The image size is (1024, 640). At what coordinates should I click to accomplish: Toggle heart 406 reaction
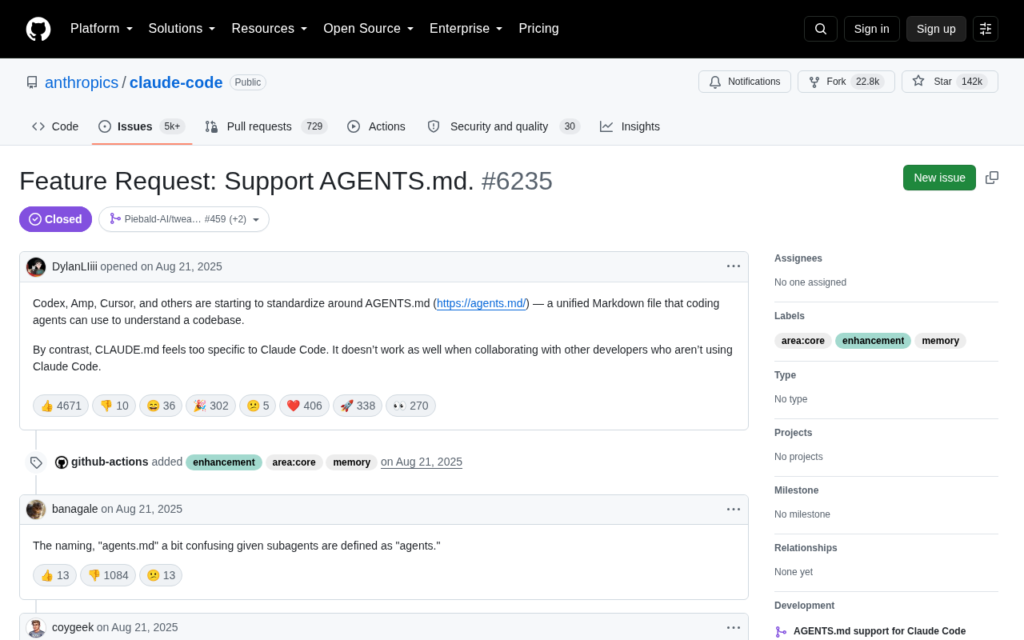click(304, 406)
